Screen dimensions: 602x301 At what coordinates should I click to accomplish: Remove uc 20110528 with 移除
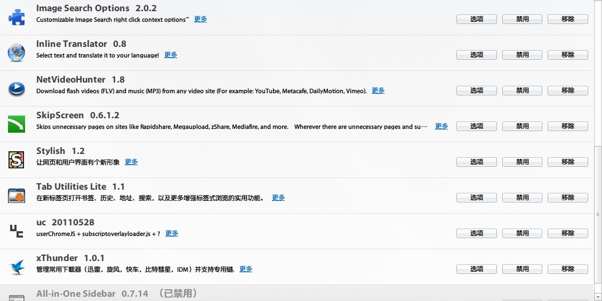[567, 233]
